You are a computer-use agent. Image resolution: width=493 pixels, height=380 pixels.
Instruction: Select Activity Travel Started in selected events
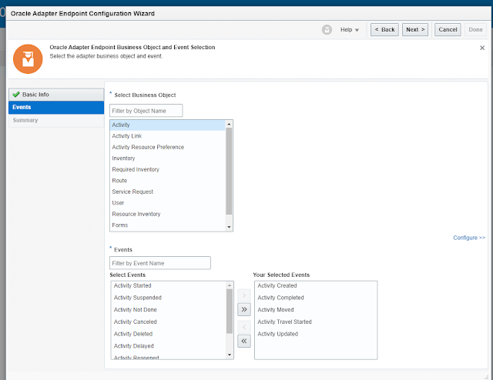(316, 322)
